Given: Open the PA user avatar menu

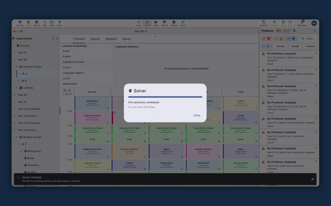Looking at the screenshot, I should (x=314, y=23).
